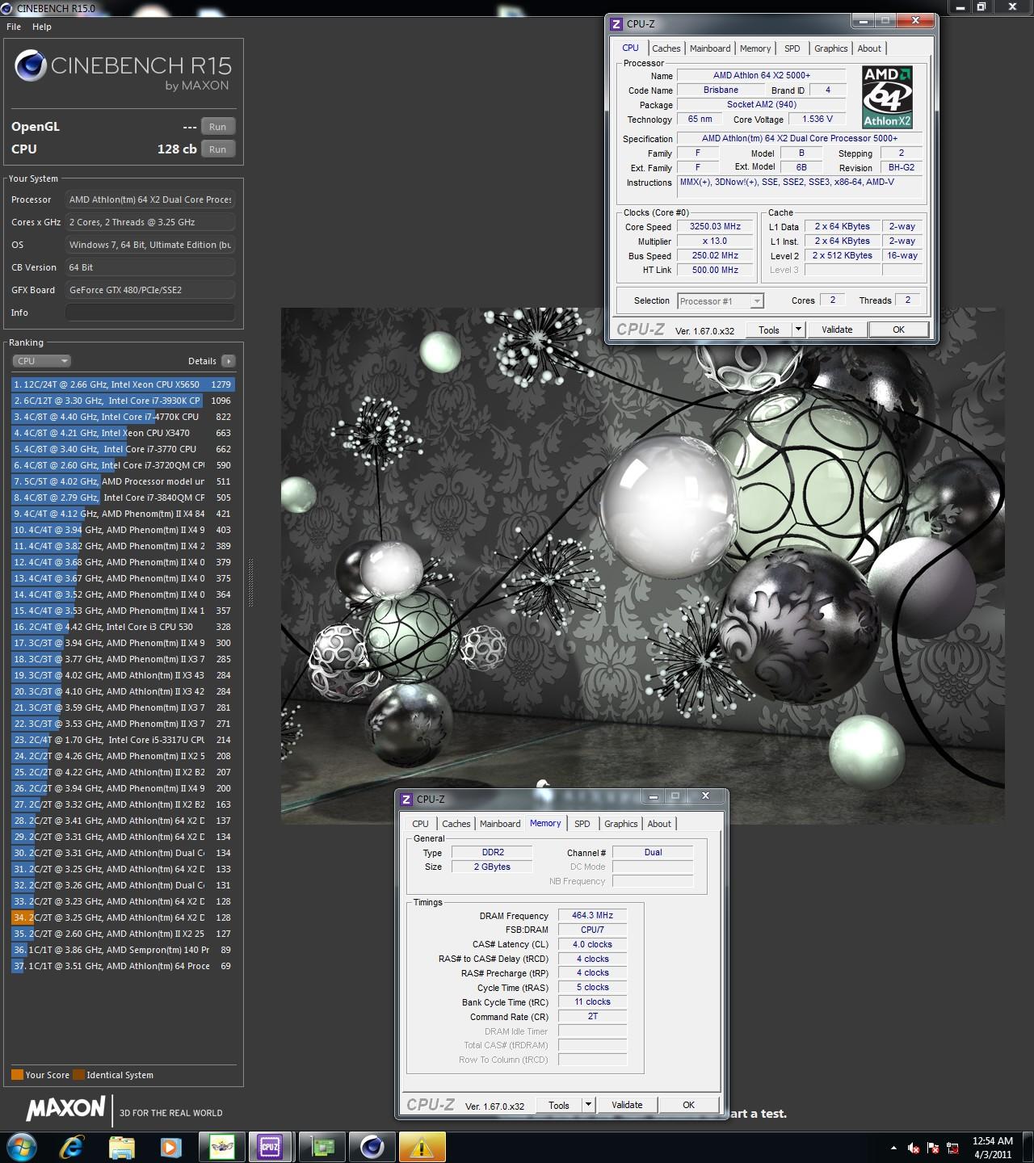Click the Z icon in lower CPU-Z title bar
Image resolution: width=1034 pixels, height=1163 pixels.
click(x=406, y=799)
